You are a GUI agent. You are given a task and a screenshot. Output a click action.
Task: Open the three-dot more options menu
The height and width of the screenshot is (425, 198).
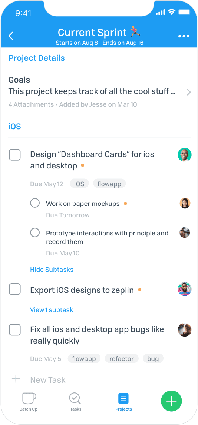[x=184, y=36]
